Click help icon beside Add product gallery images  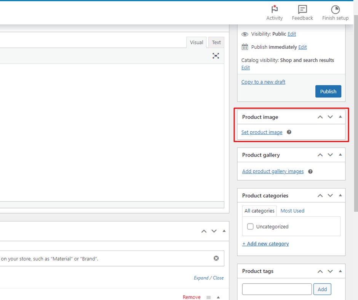[x=310, y=171]
